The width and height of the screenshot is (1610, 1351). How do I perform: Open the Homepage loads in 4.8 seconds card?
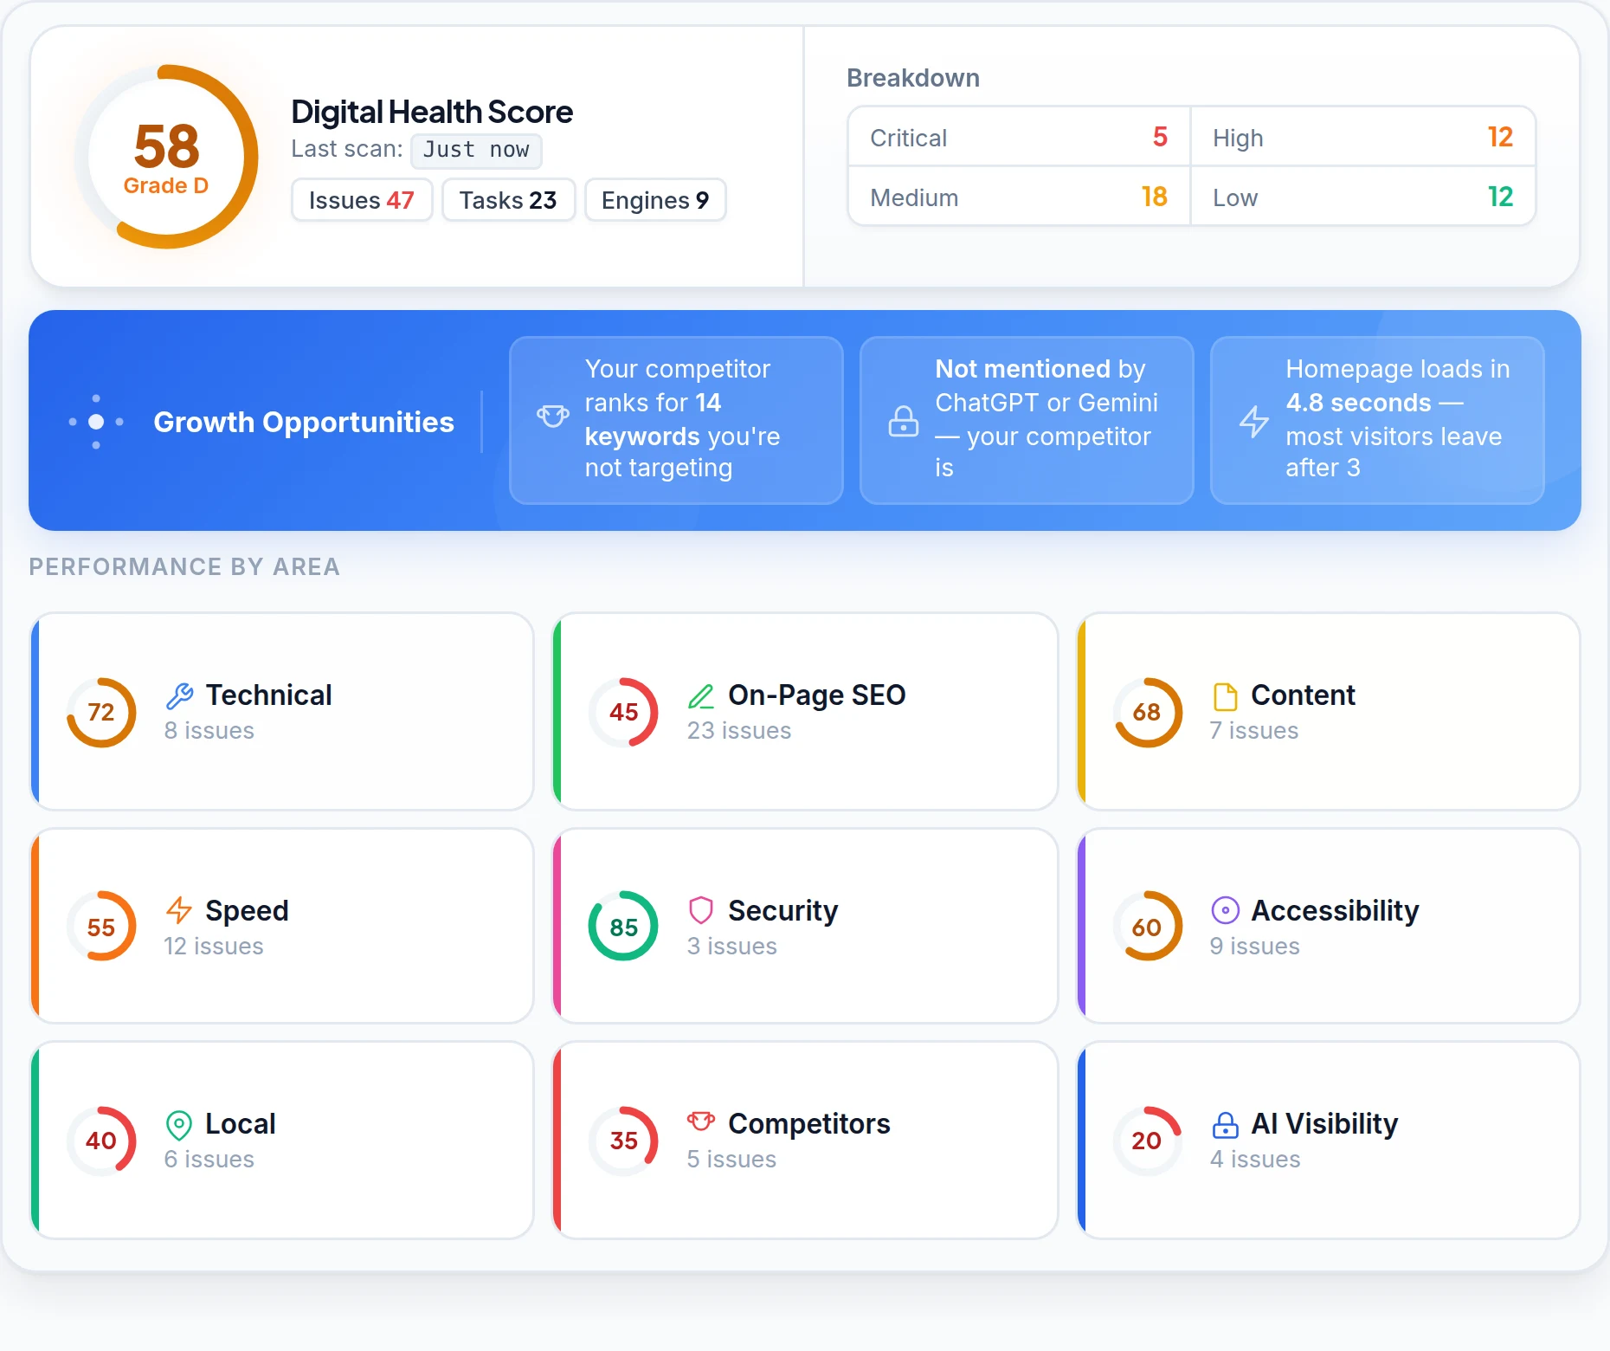pyautogui.click(x=1377, y=420)
